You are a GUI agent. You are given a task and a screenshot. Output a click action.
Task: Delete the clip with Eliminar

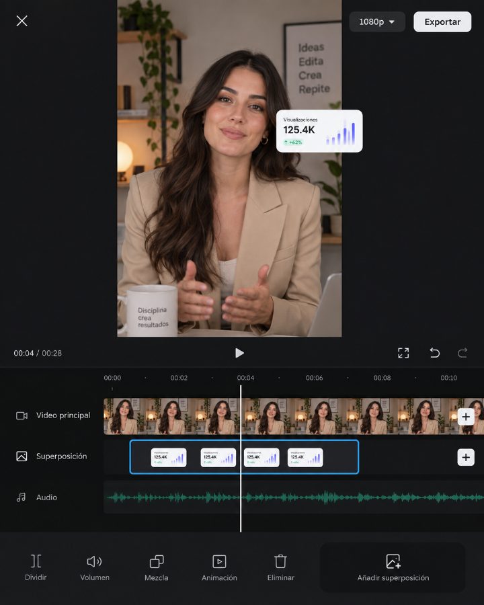280,567
